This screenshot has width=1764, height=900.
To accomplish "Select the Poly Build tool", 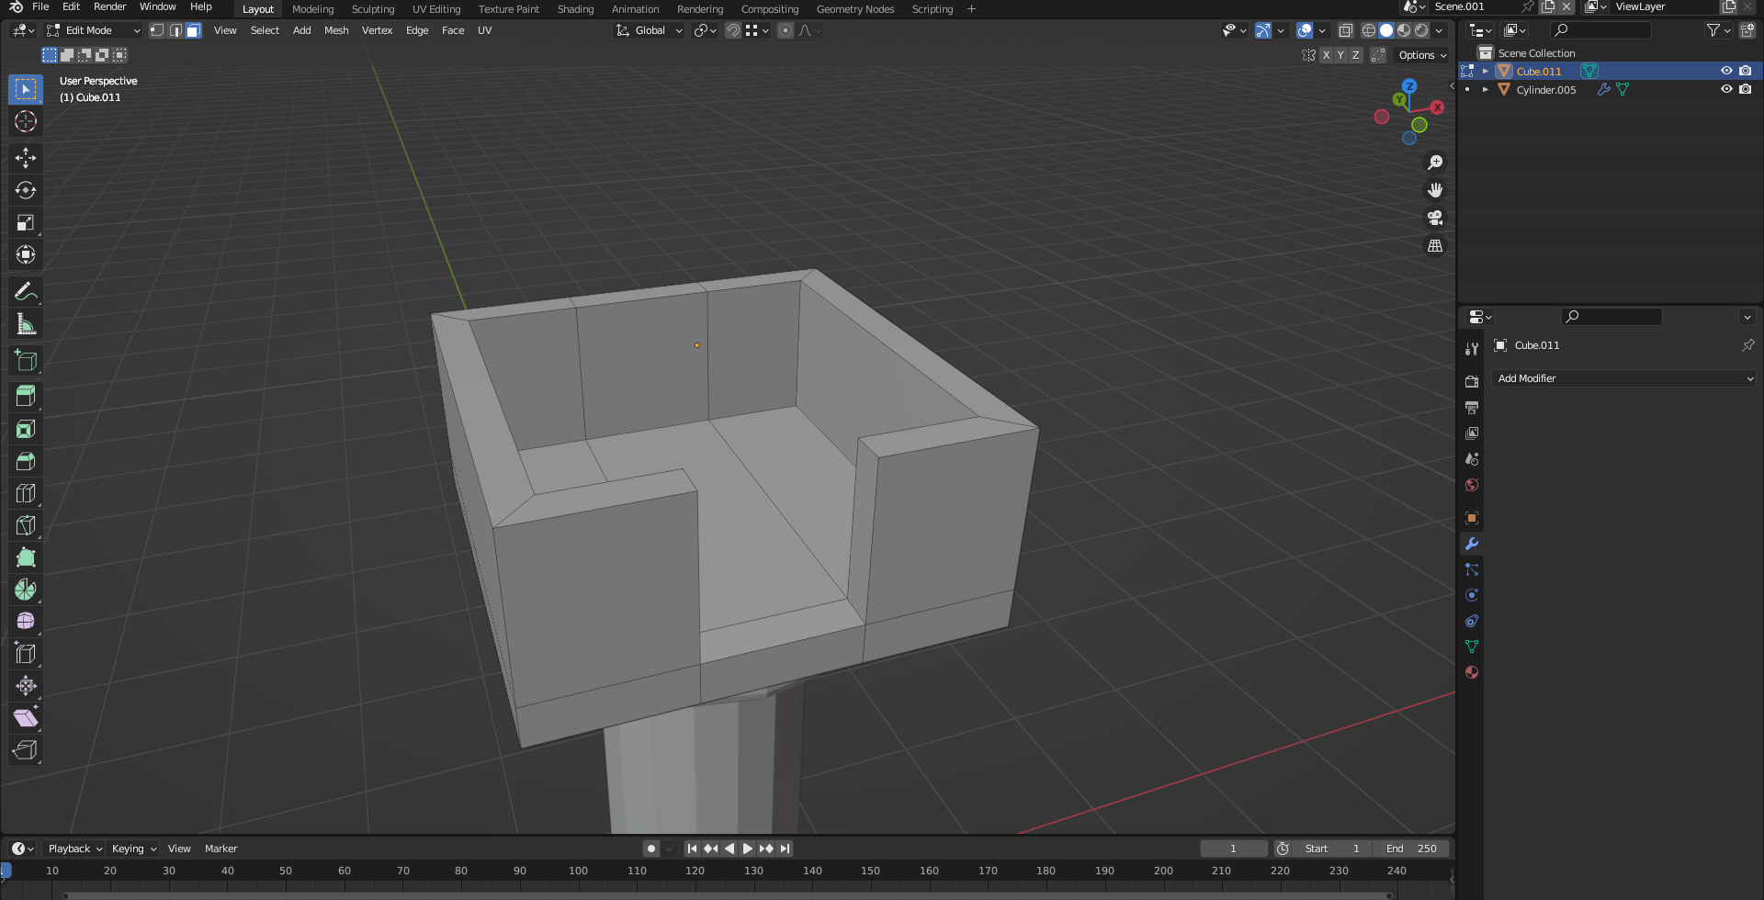I will (26, 557).
